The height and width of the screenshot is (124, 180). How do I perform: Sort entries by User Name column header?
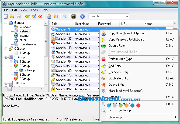[85, 24]
